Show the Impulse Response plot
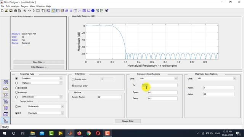The image size is (244, 137). [75, 11]
